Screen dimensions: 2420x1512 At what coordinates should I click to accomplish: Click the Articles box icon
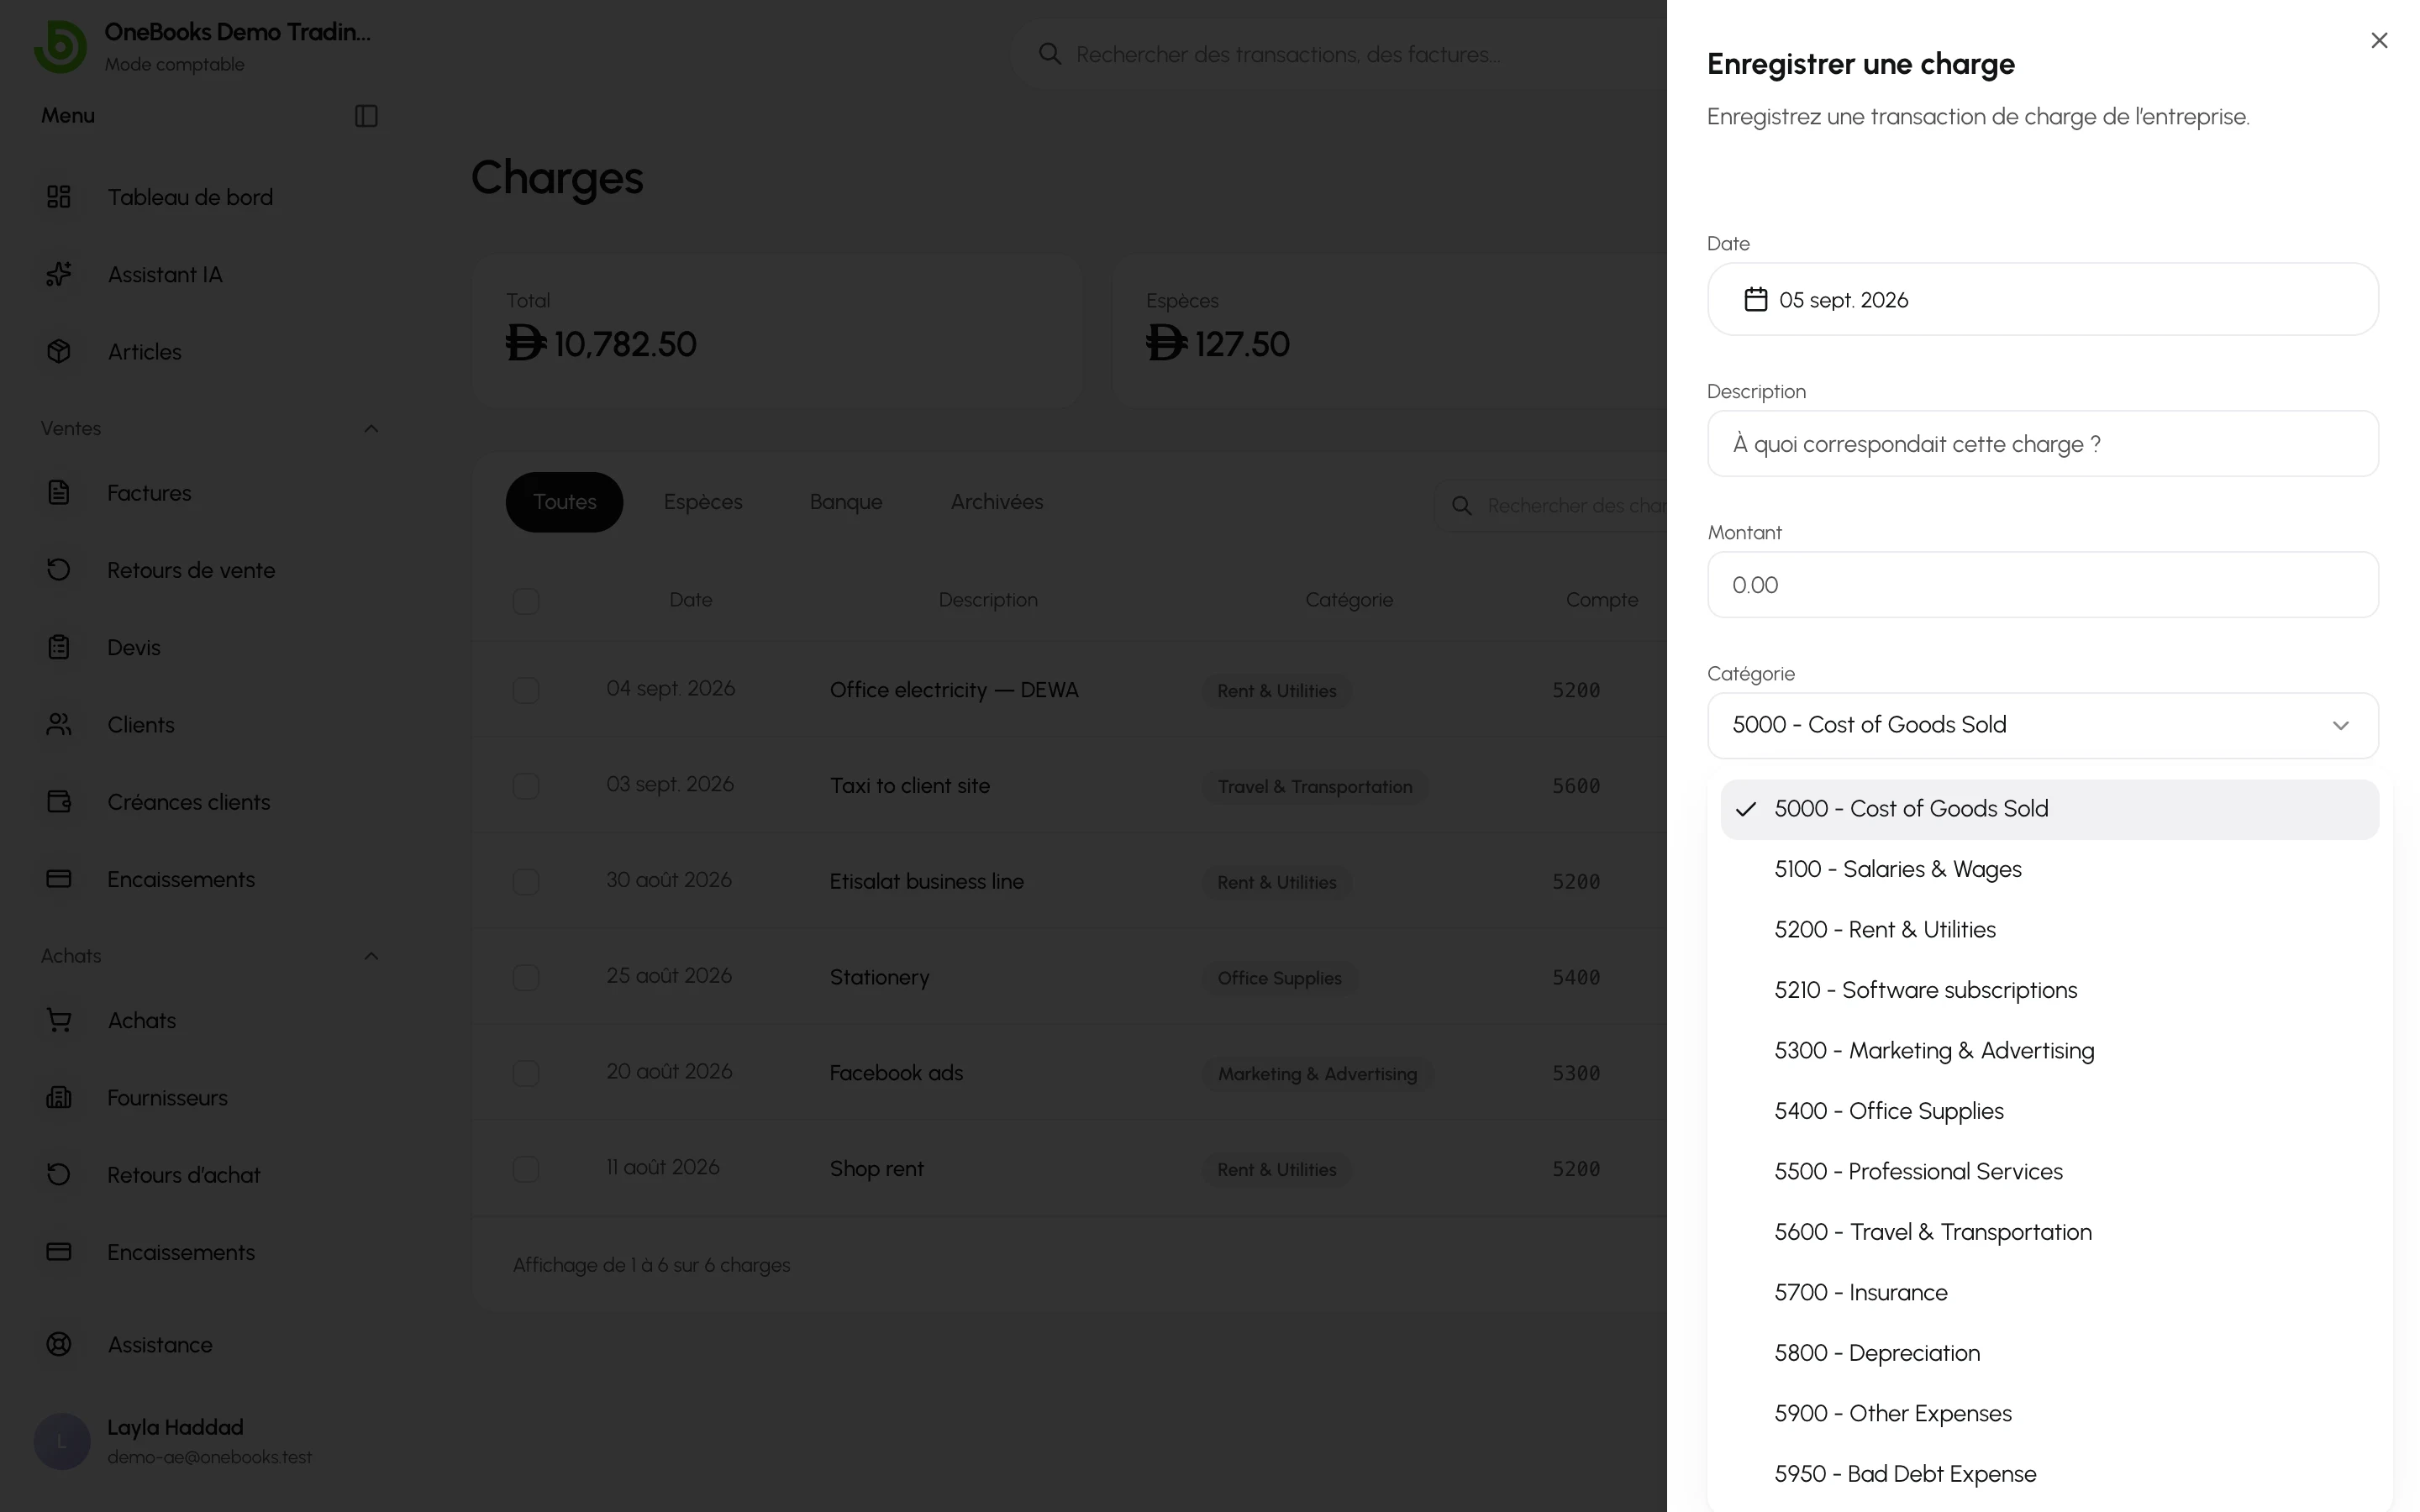click(59, 351)
